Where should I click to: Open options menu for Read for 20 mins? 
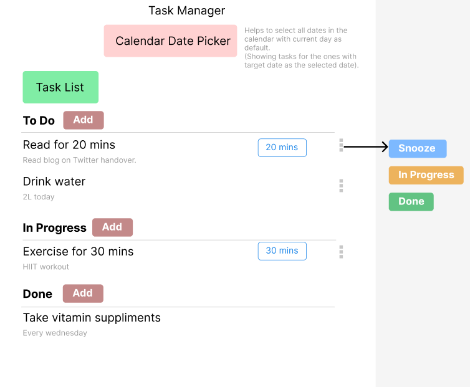pyautogui.click(x=341, y=145)
